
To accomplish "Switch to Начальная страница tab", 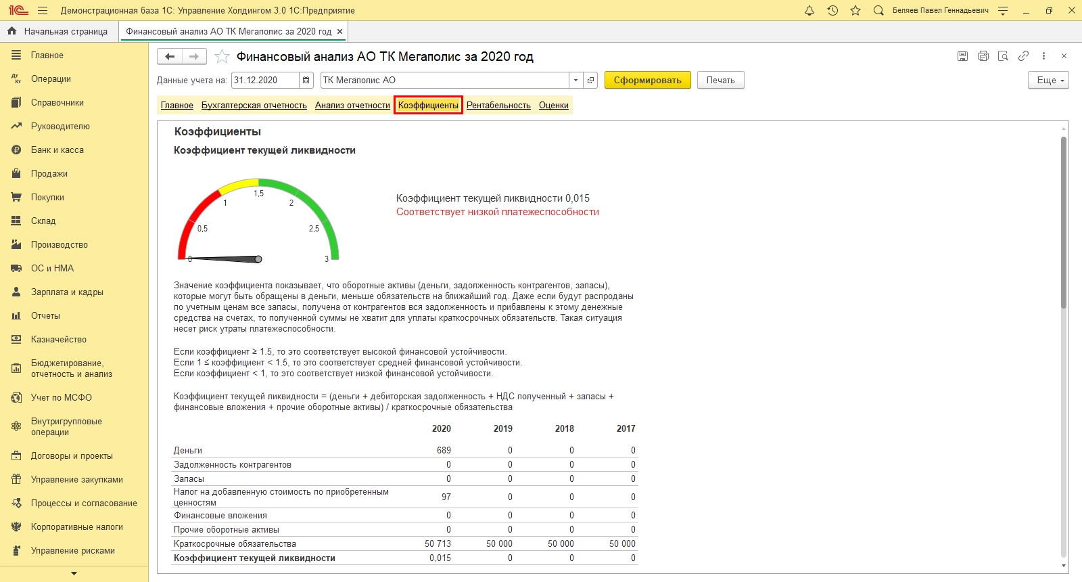I will [x=59, y=32].
